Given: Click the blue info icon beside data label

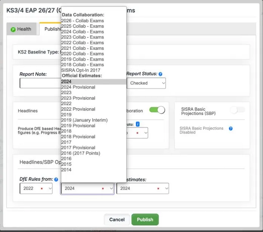Looking at the screenshot, I should 138,124.
